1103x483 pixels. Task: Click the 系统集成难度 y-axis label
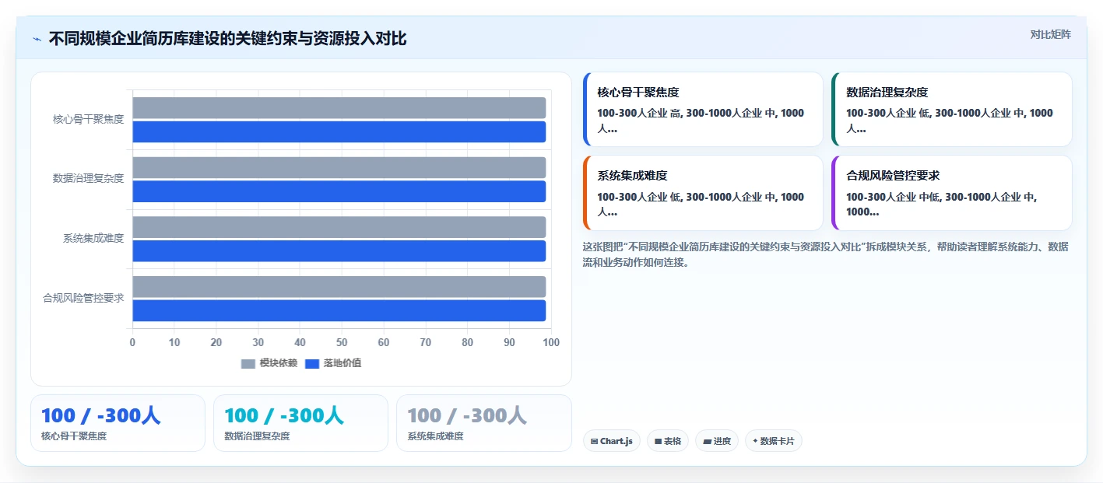pos(93,238)
